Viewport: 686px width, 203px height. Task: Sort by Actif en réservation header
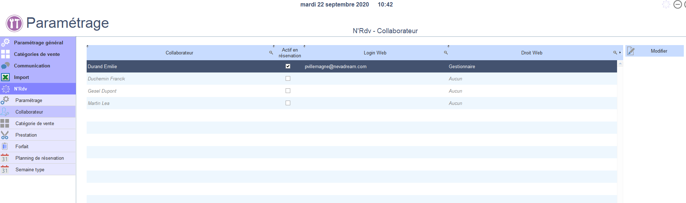click(x=290, y=53)
